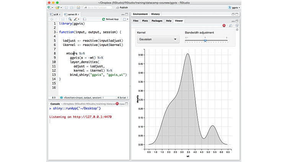Image resolution: width=288 pixels, height=162 pixels.
Task: Open the ggvis plot settings gear
Action: click(237, 29)
